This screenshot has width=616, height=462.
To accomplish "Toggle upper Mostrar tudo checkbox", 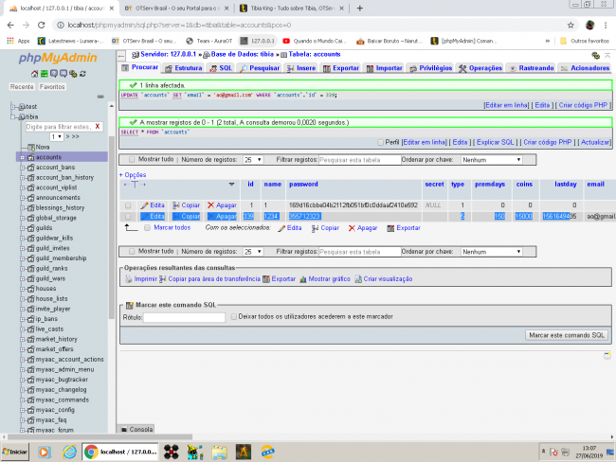I will pos(132,159).
